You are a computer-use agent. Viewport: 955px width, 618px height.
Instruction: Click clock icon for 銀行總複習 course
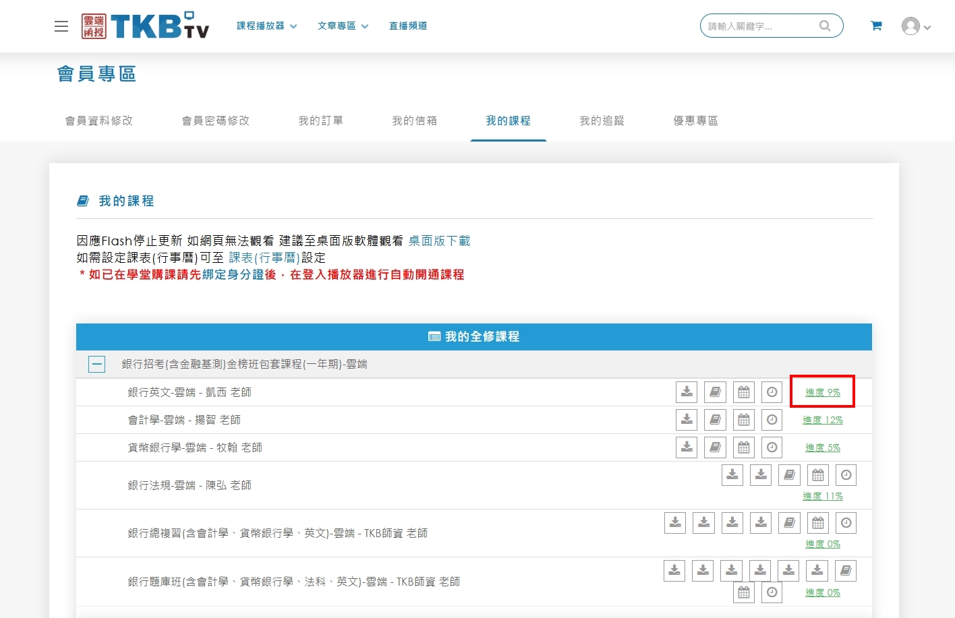click(x=846, y=523)
